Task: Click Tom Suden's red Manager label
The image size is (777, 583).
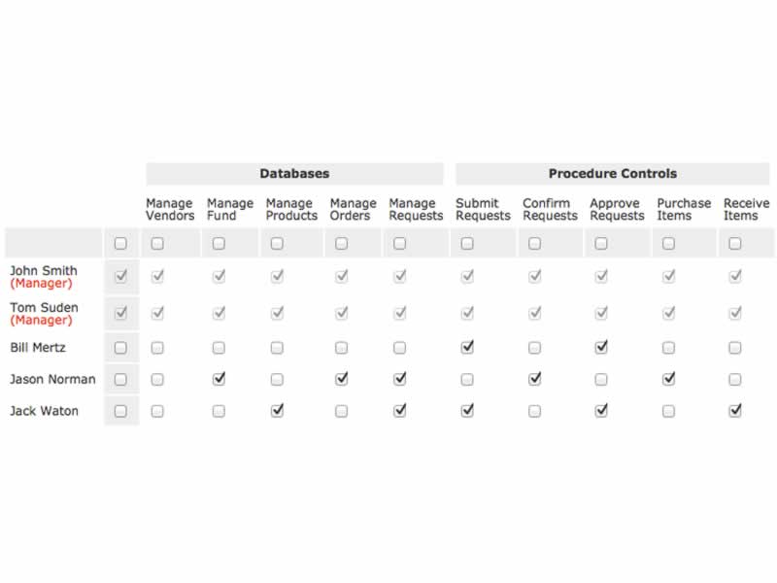Action: click(41, 320)
